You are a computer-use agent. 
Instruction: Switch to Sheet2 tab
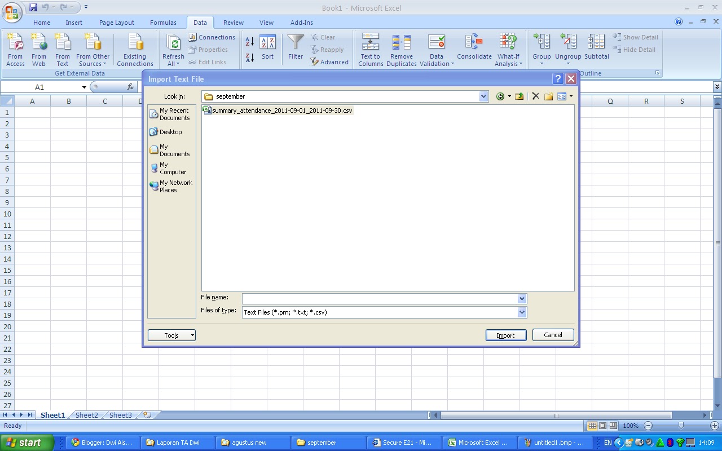(x=87, y=415)
